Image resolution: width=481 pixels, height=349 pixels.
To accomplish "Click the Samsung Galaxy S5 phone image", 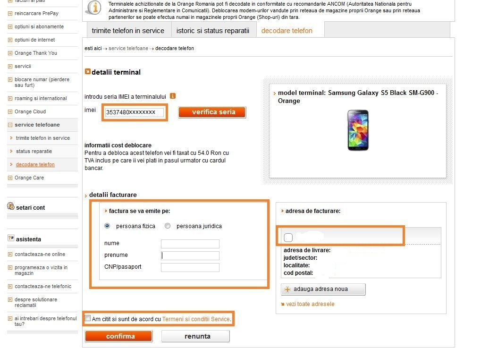I will (358, 130).
